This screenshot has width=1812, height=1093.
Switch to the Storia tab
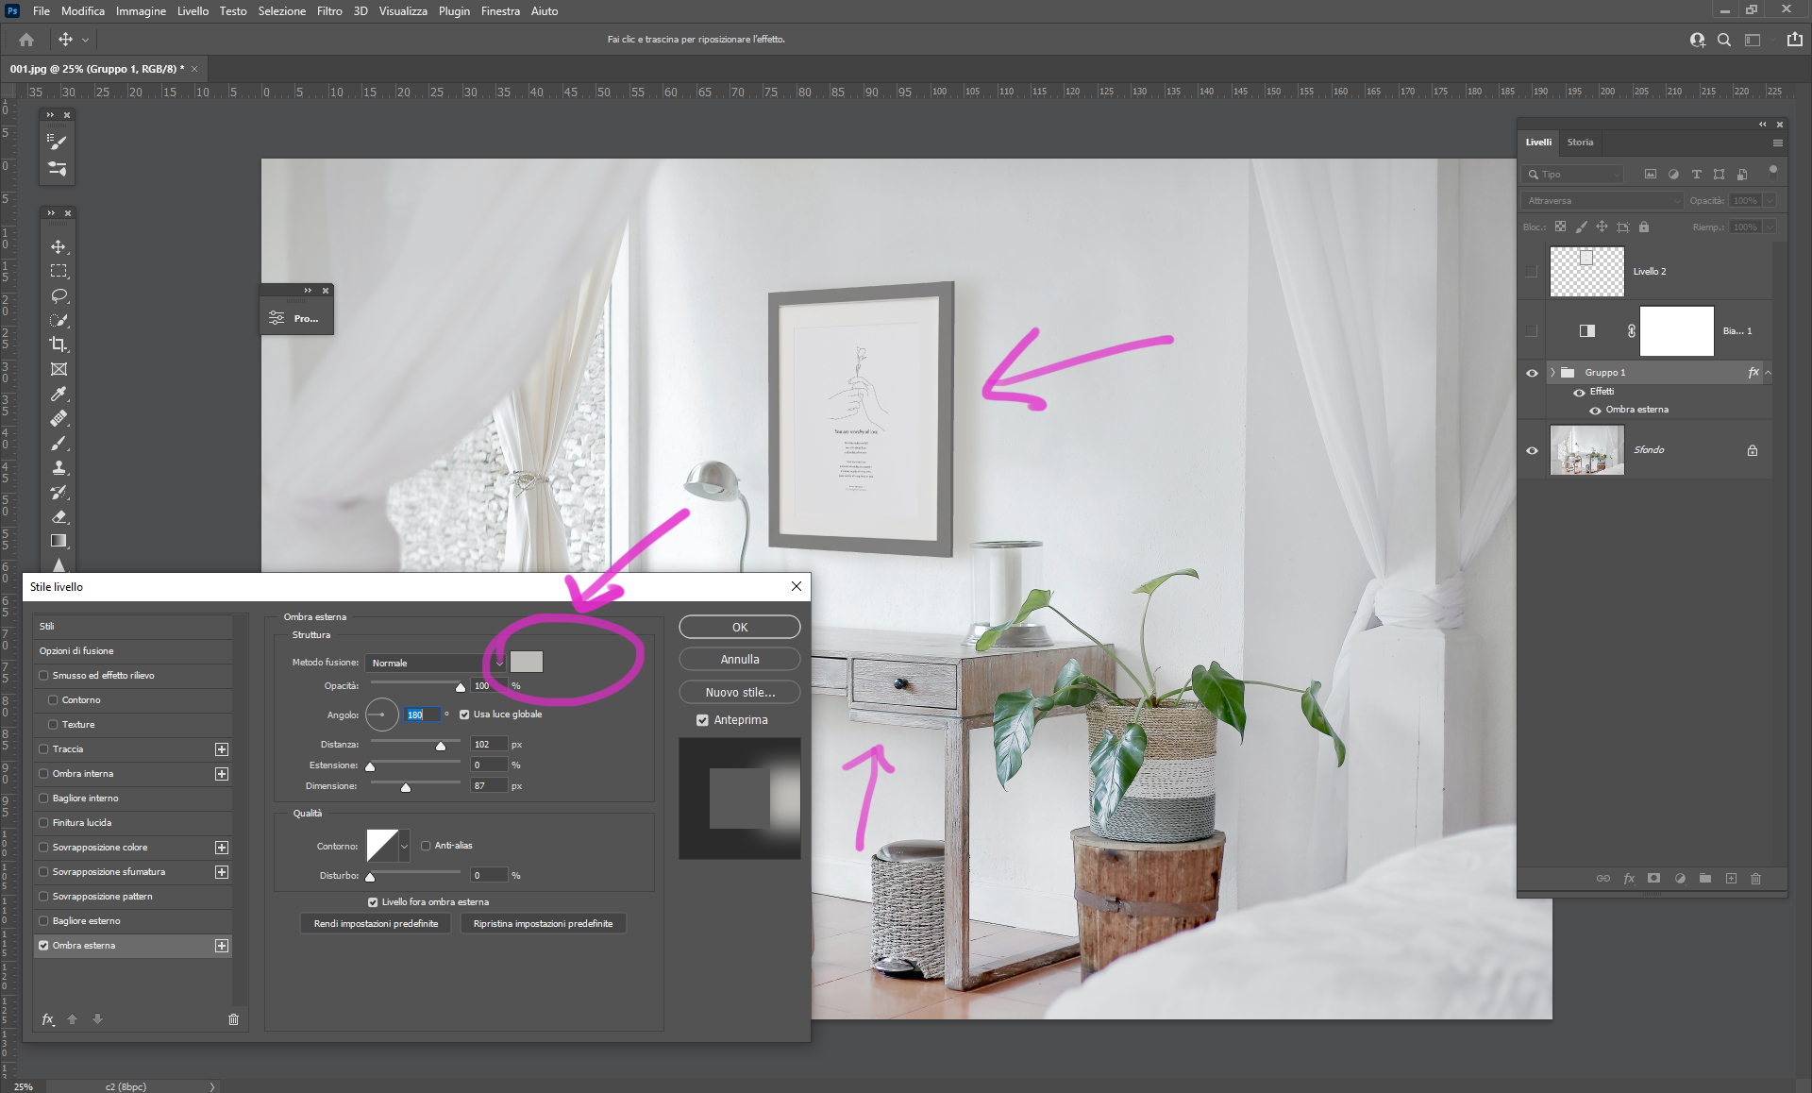click(1579, 143)
